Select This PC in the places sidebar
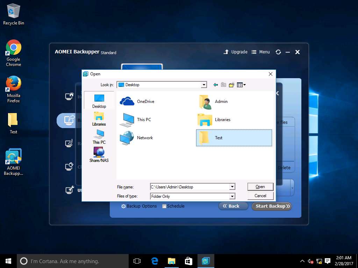Viewport: 358px width, 268px height. [x=99, y=137]
